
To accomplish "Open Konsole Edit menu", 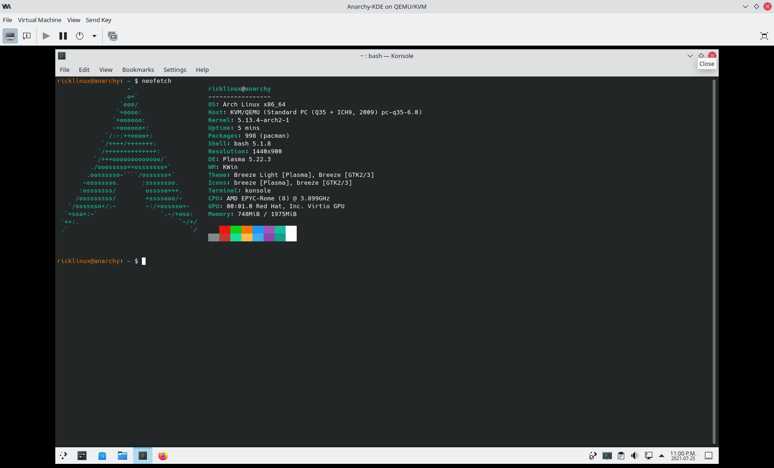I will [x=84, y=70].
